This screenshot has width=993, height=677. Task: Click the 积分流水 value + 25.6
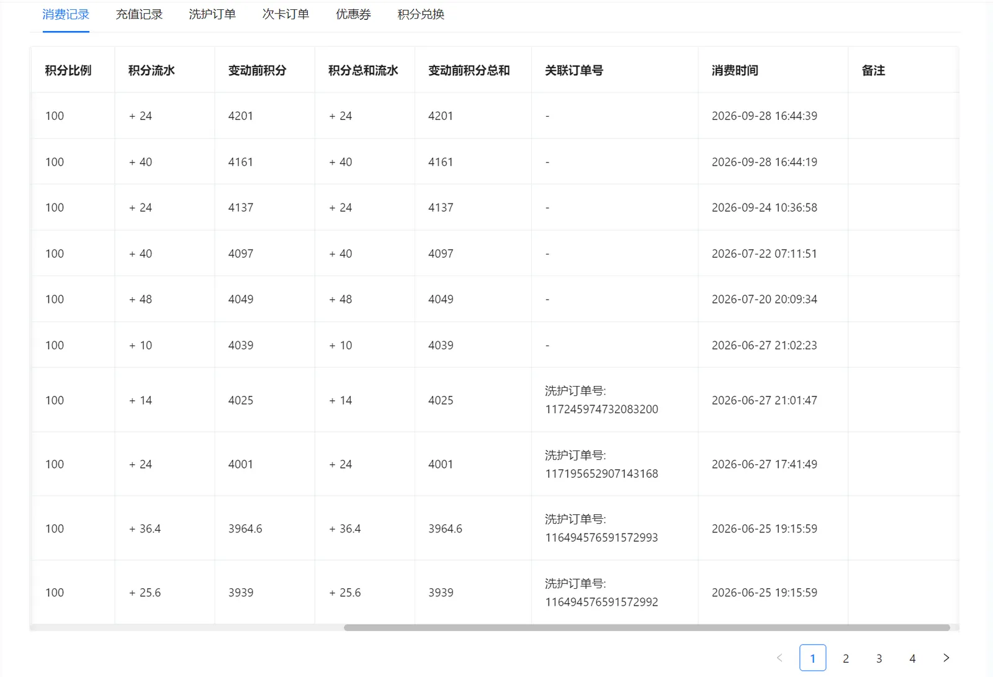pyautogui.click(x=145, y=593)
